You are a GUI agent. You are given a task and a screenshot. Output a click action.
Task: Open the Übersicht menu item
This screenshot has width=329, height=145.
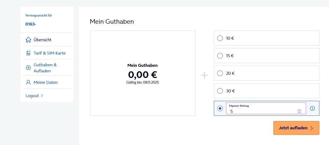(42, 40)
